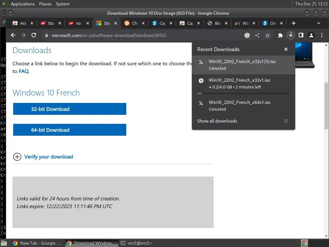Open the System menu

pos(63,4)
